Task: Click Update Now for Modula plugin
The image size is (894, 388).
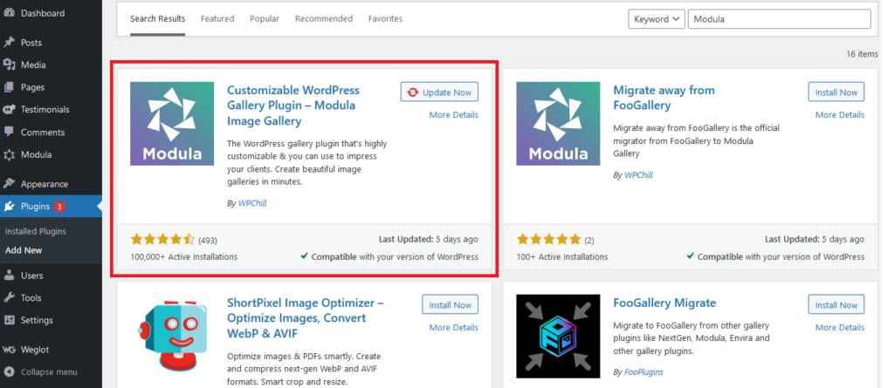Action: (x=440, y=92)
